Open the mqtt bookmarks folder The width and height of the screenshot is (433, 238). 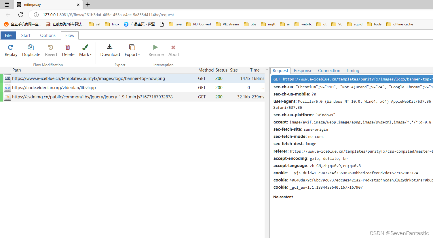[268, 24]
